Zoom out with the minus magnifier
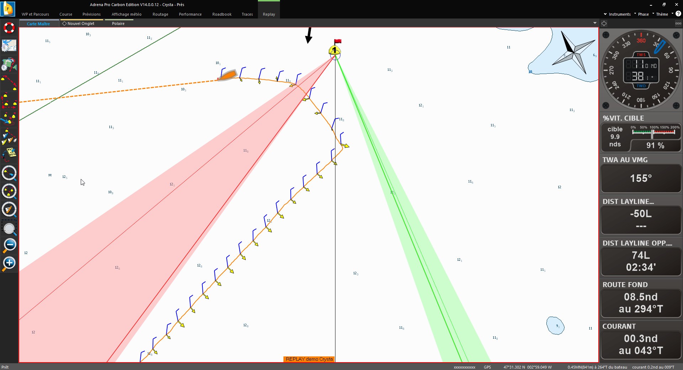The width and height of the screenshot is (683, 370). (x=9, y=245)
